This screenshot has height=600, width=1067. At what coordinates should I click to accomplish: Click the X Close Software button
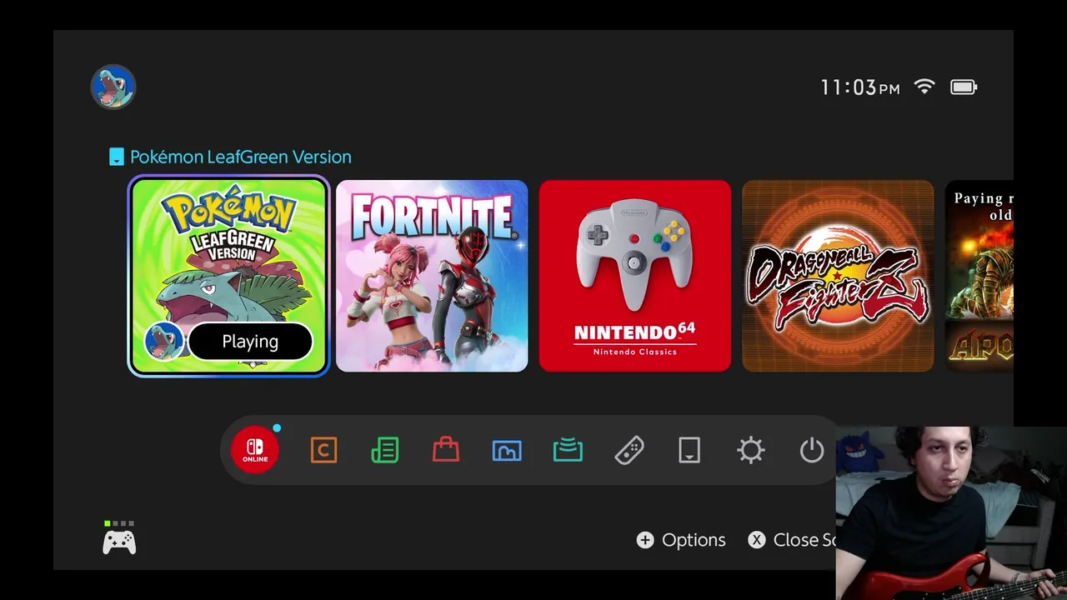click(x=792, y=540)
